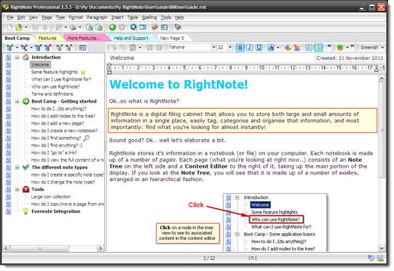
Task: Collapse the Introduction tree node
Action: [x=17, y=57]
